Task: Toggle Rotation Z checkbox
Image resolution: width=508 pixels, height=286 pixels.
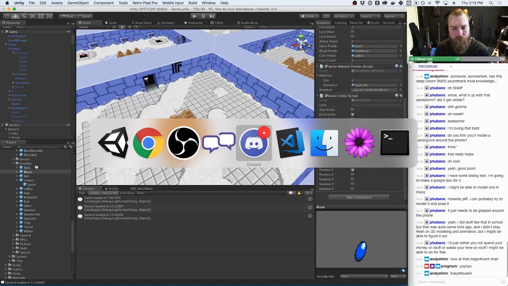Action: [x=352, y=189]
